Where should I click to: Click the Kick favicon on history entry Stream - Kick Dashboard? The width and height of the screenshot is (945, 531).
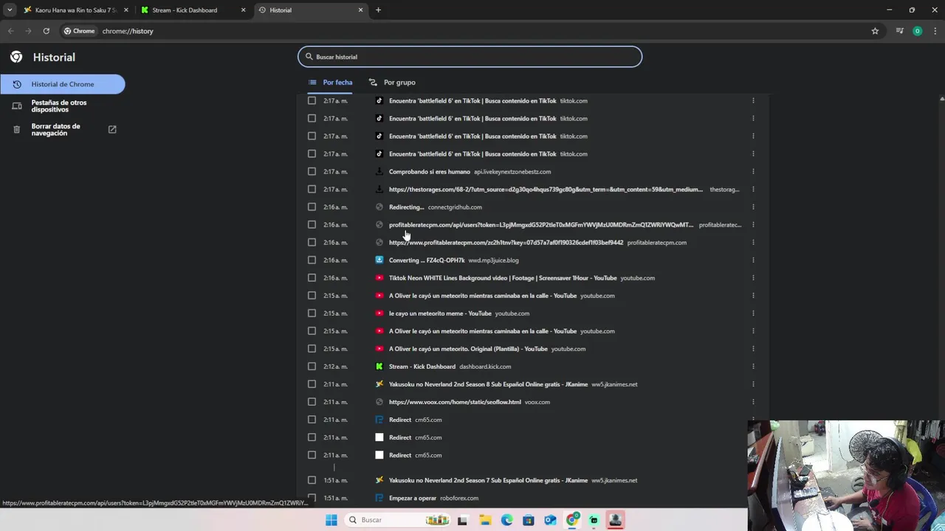379,367
